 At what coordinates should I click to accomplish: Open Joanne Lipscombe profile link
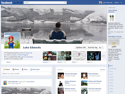point(27,57)
